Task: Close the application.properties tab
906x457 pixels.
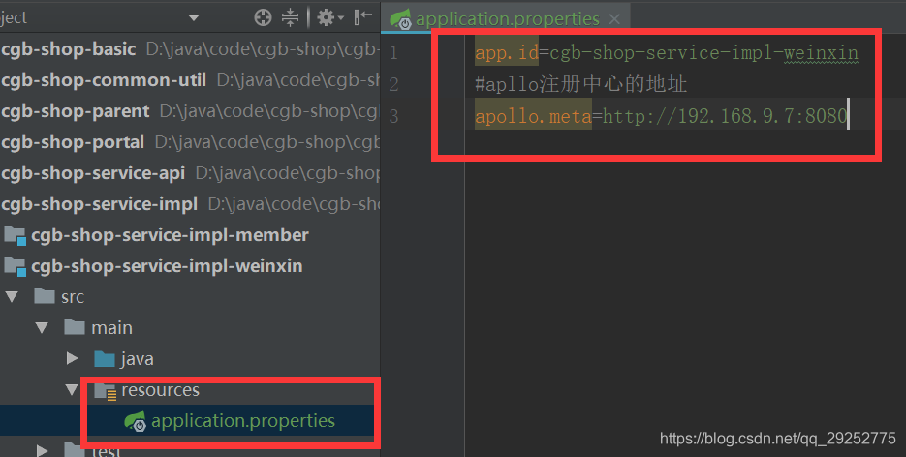Action: 614,19
